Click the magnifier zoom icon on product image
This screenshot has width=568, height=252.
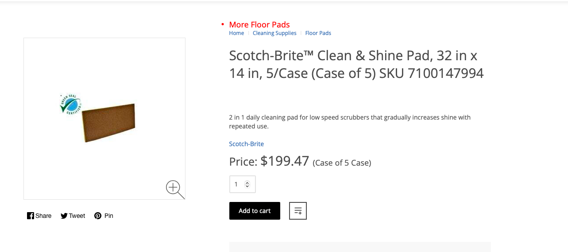174,188
